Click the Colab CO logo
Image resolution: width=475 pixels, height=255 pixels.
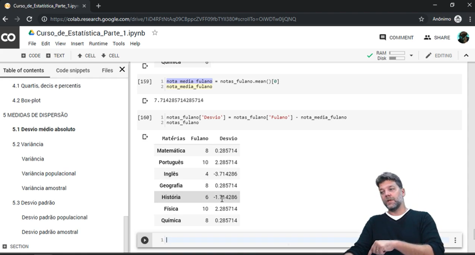pos(9,38)
